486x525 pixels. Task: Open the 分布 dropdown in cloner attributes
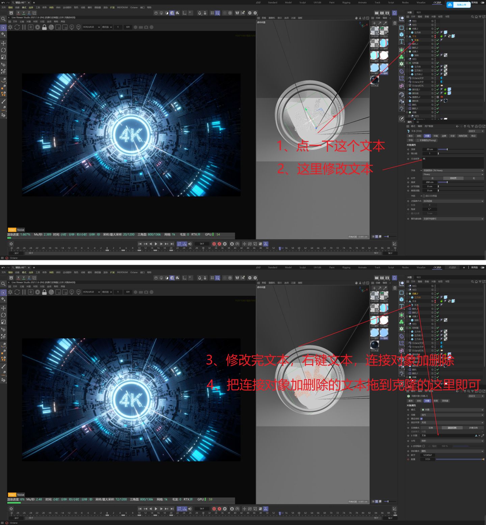pos(452,441)
